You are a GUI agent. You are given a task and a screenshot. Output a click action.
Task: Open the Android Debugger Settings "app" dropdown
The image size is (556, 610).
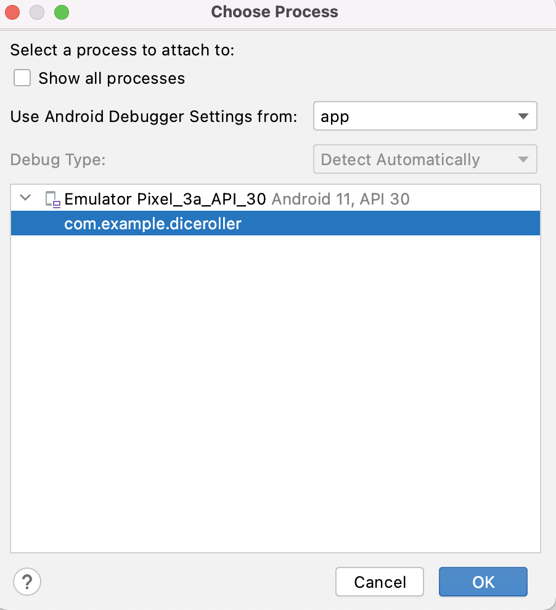pyautogui.click(x=424, y=116)
